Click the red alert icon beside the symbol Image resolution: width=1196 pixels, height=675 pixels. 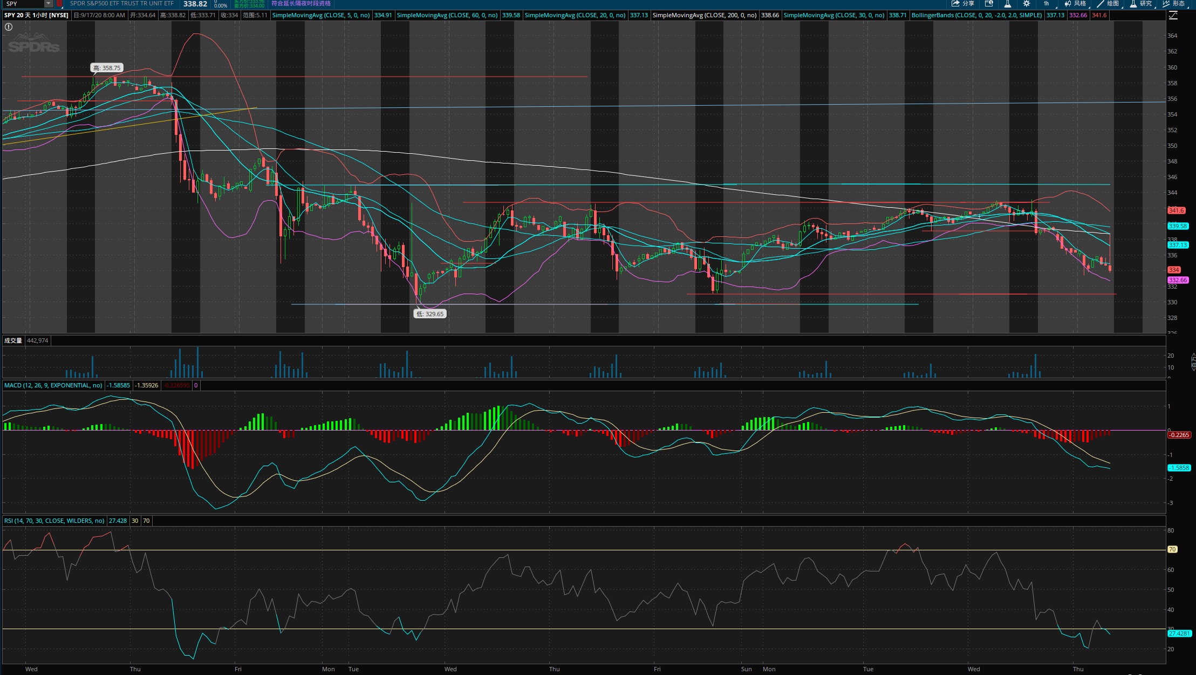pyautogui.click(x=59, y=4)
